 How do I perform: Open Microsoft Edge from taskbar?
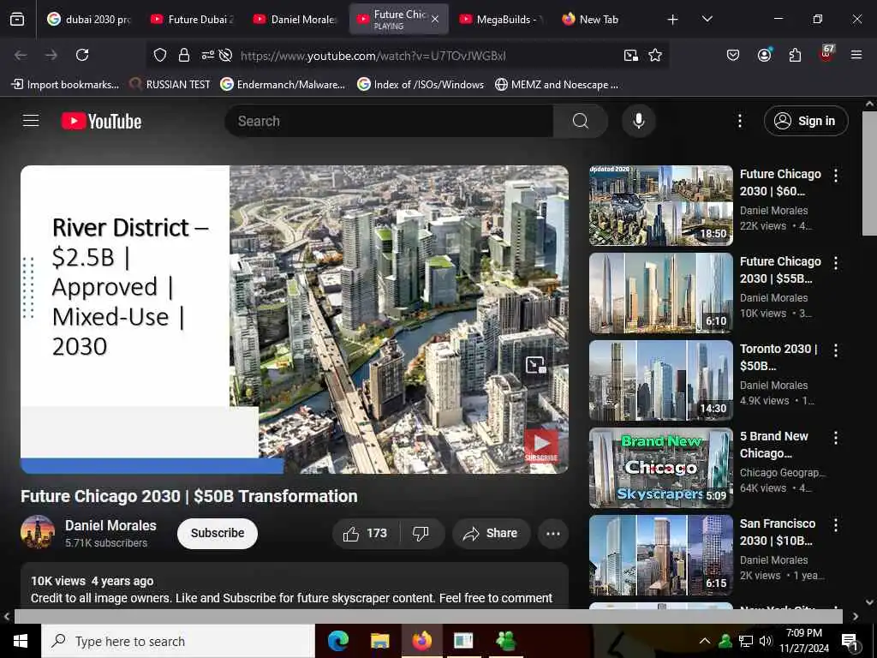tap(338, 641)
